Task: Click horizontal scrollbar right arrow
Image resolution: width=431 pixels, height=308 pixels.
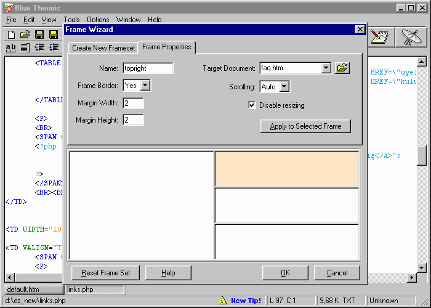Action: coord(411,277)
